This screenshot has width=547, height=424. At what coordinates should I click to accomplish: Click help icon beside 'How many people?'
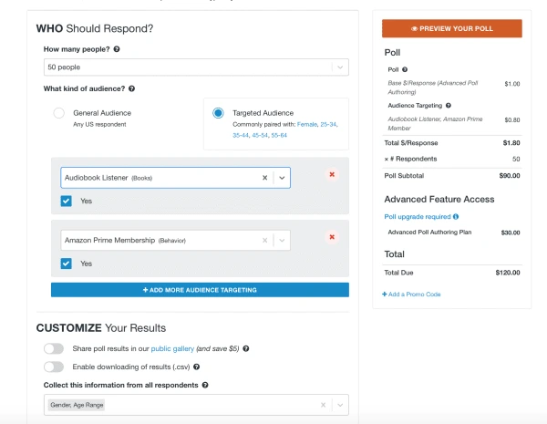point(118,49)
